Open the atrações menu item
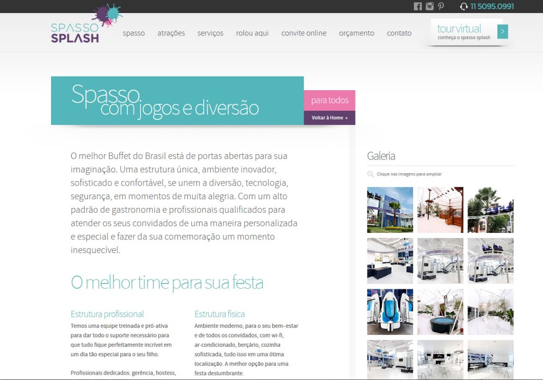Viewport: 543px width, 380px height. tap(171, 33)
